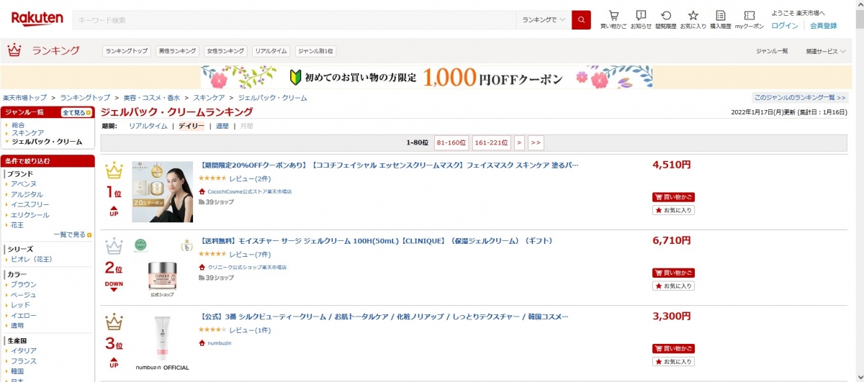Image resolution: width=864 pixels, height=382 pixels.
Task: Click the ログイン link
Action: coord(784,25)
